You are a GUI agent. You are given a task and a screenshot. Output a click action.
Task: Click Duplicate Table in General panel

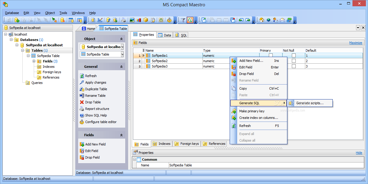(x=93, y=89)
